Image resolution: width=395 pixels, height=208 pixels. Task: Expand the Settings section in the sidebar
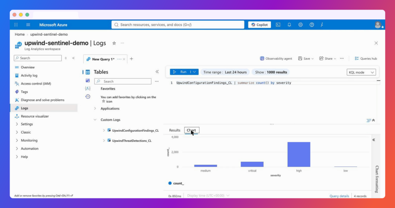pyautogui.click(x=17, y=124)
